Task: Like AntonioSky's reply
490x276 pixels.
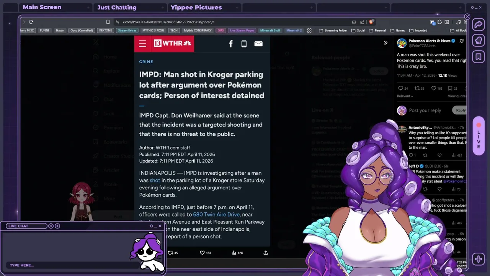Action: [x=439, y=155]
